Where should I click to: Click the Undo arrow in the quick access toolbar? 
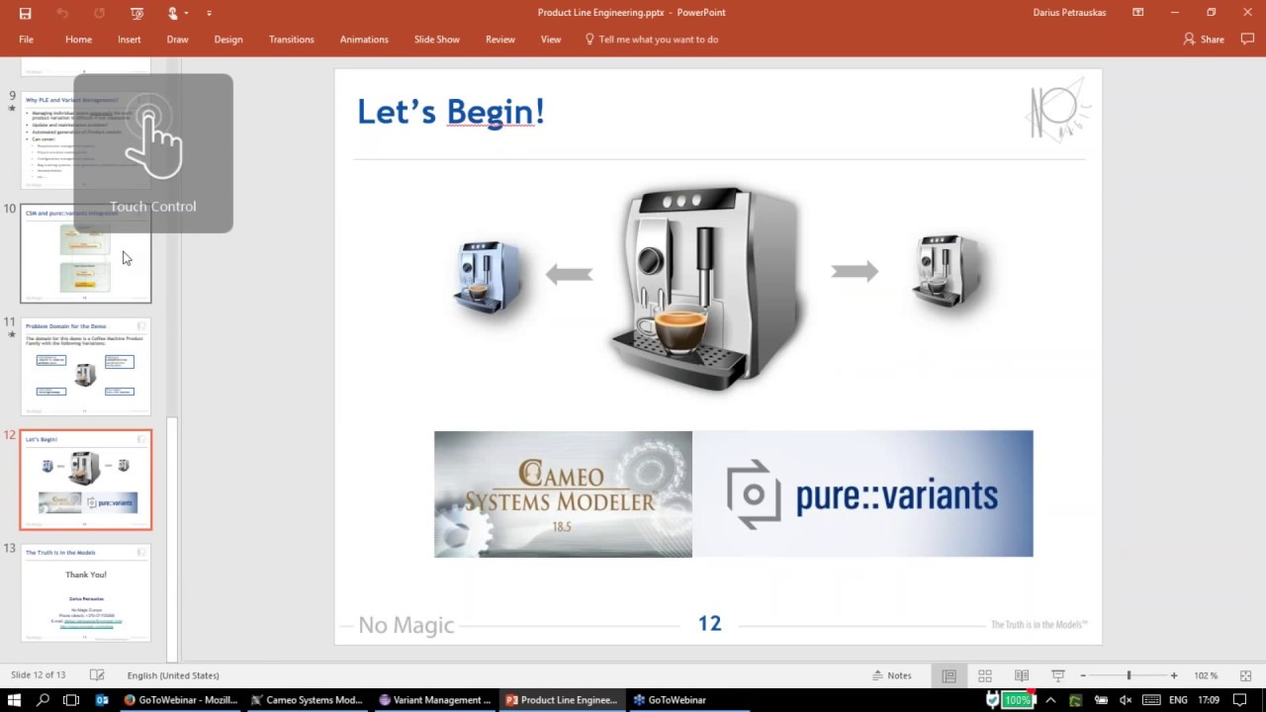point(62,13)
